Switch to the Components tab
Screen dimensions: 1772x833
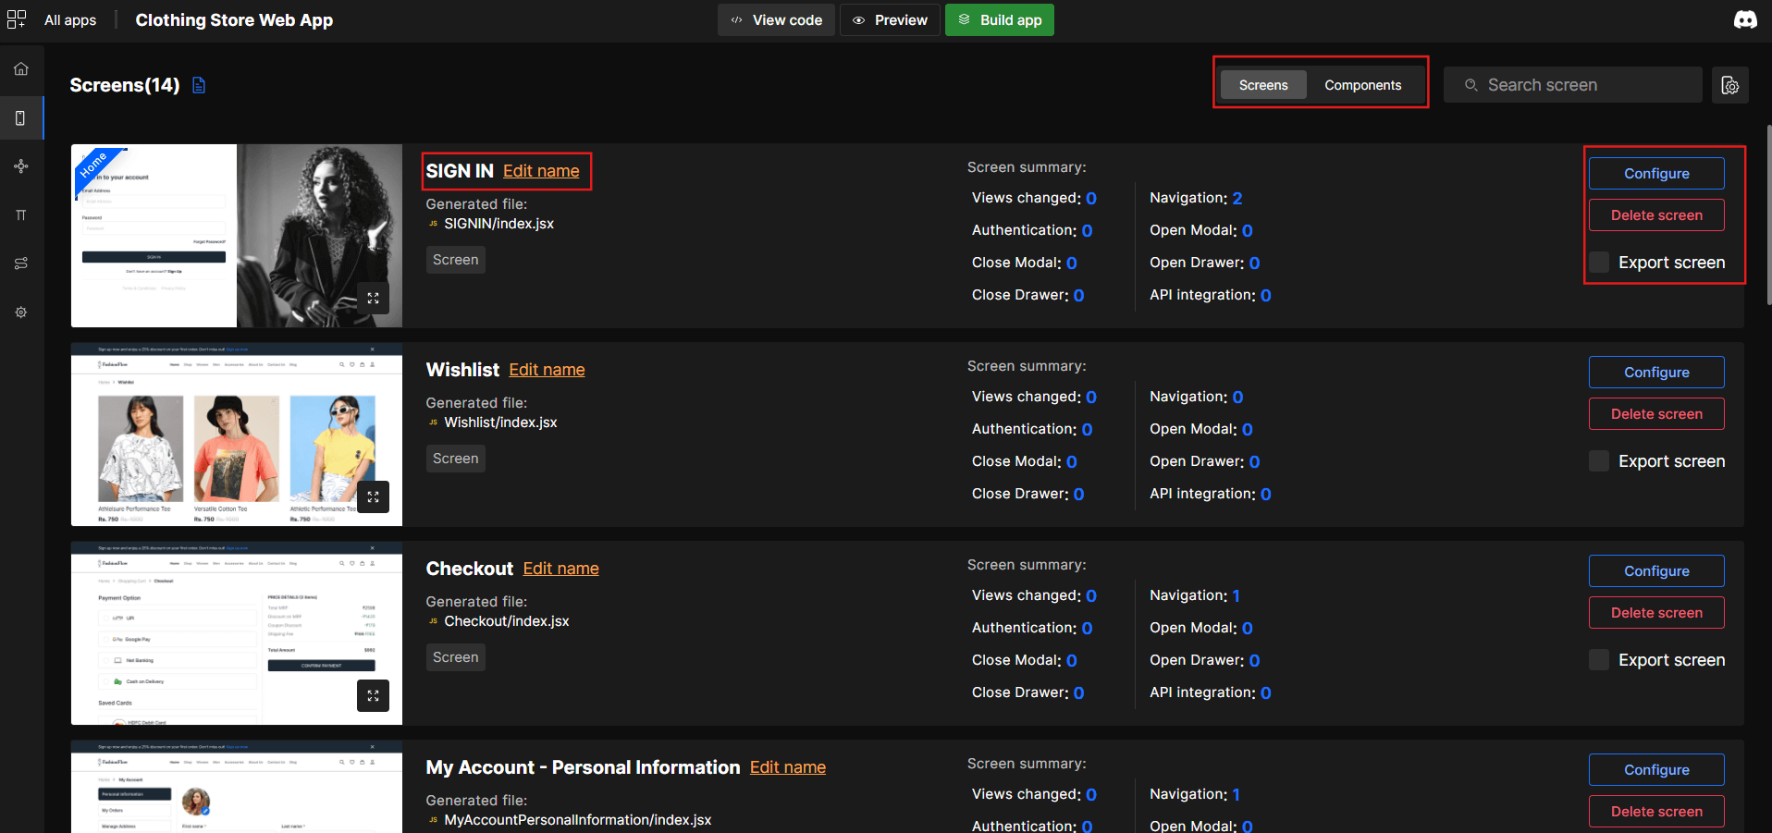(x=1362, y=85)
